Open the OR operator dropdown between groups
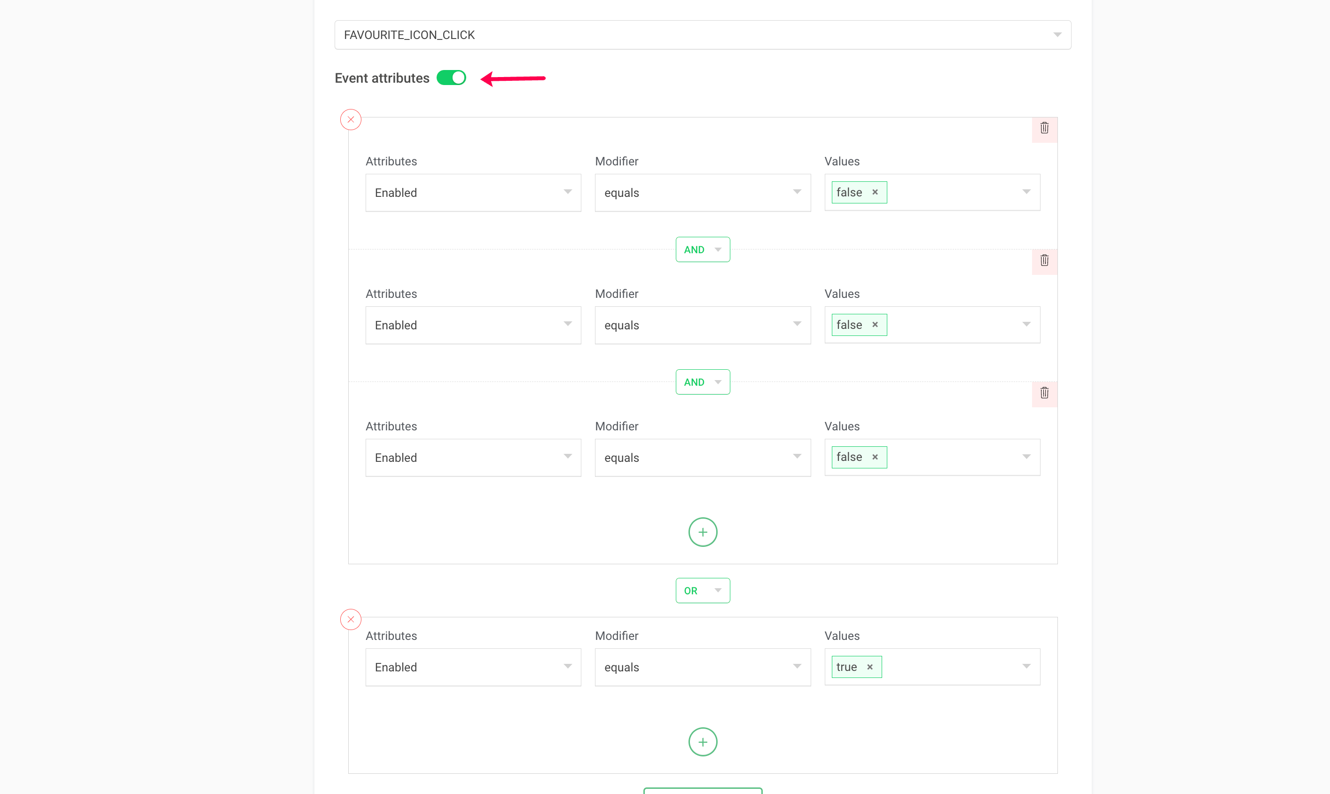1330x794 pixels. point(702,591)
